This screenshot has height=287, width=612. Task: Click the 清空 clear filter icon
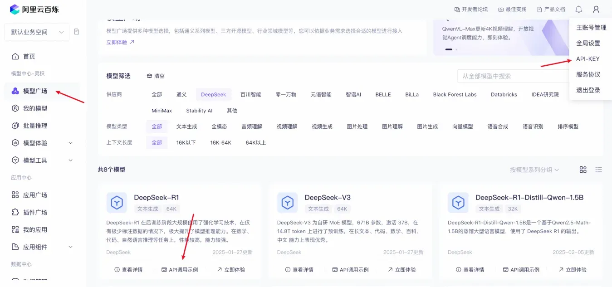tap(149, 76)
